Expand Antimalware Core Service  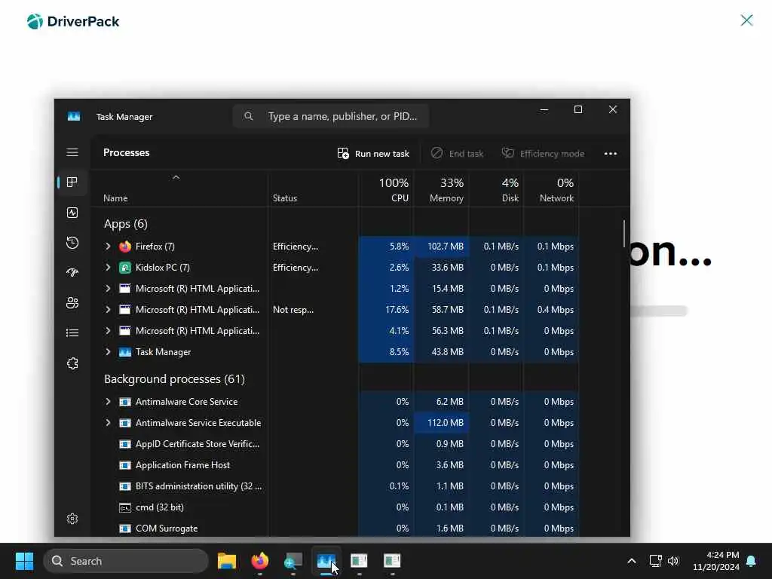click(x=108, y=402)
